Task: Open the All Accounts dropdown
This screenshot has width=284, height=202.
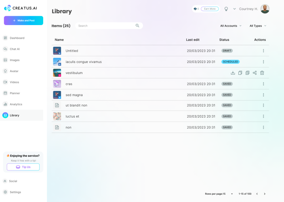Action: tap(231, 26)
